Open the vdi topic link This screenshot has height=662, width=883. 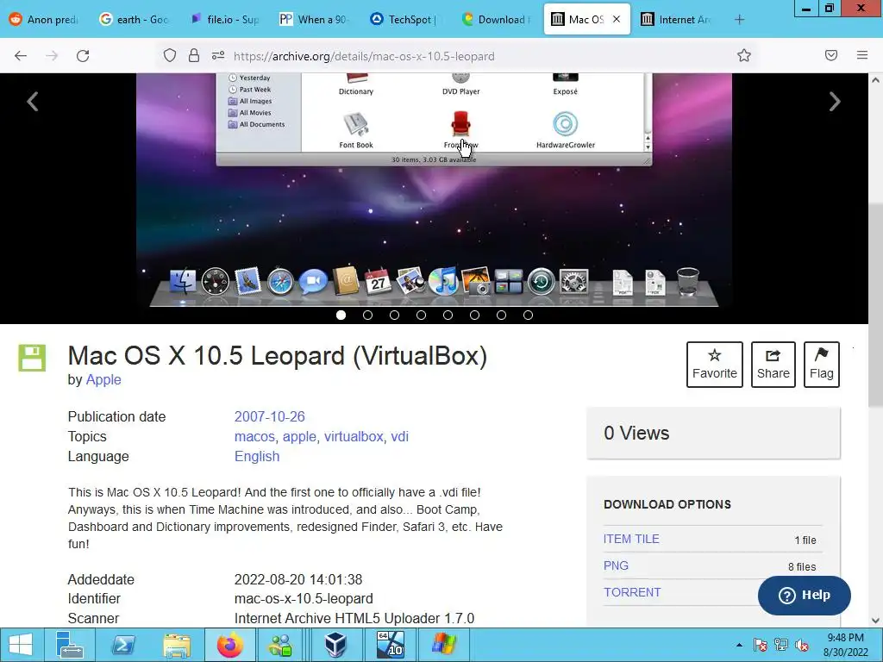400,436
